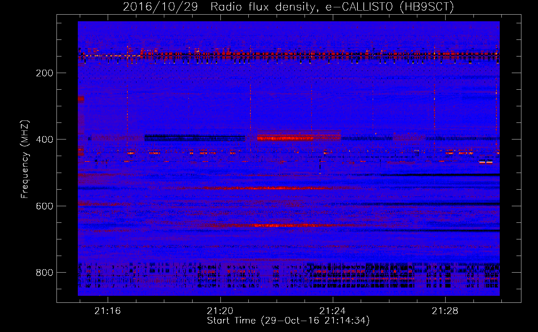Viewport: 538px width, 332px height.
Task: Click the 800 frequency tick label
Action: coord(45,273)
